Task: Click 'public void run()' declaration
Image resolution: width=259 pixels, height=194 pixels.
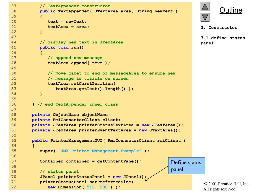Action: coord(62,47)
